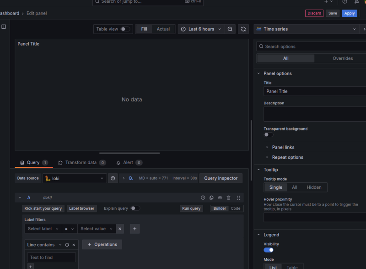The height and width of the screenshot is (269, 366).
Task: Turn on the Explain query toggle
Action: click(135, 208)
